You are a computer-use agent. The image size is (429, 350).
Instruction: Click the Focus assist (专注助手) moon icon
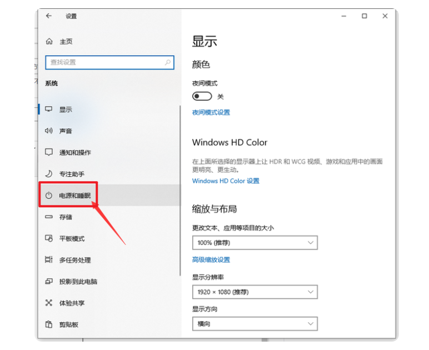pyautogui.click(x=49, y=174)
